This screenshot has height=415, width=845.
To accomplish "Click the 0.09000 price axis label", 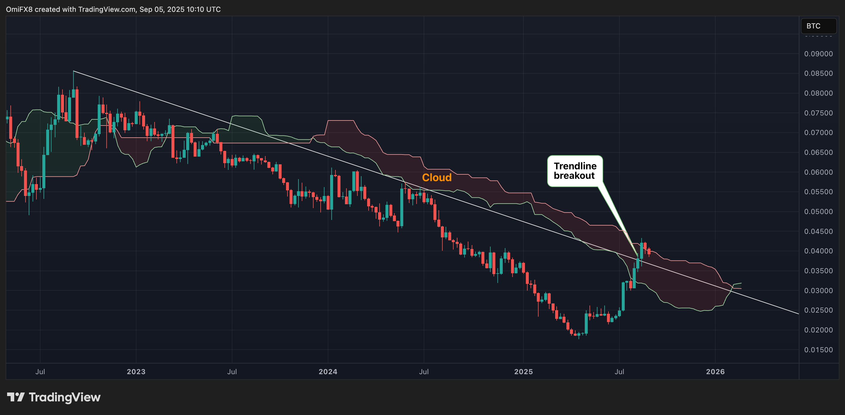I will click(818, 54).
